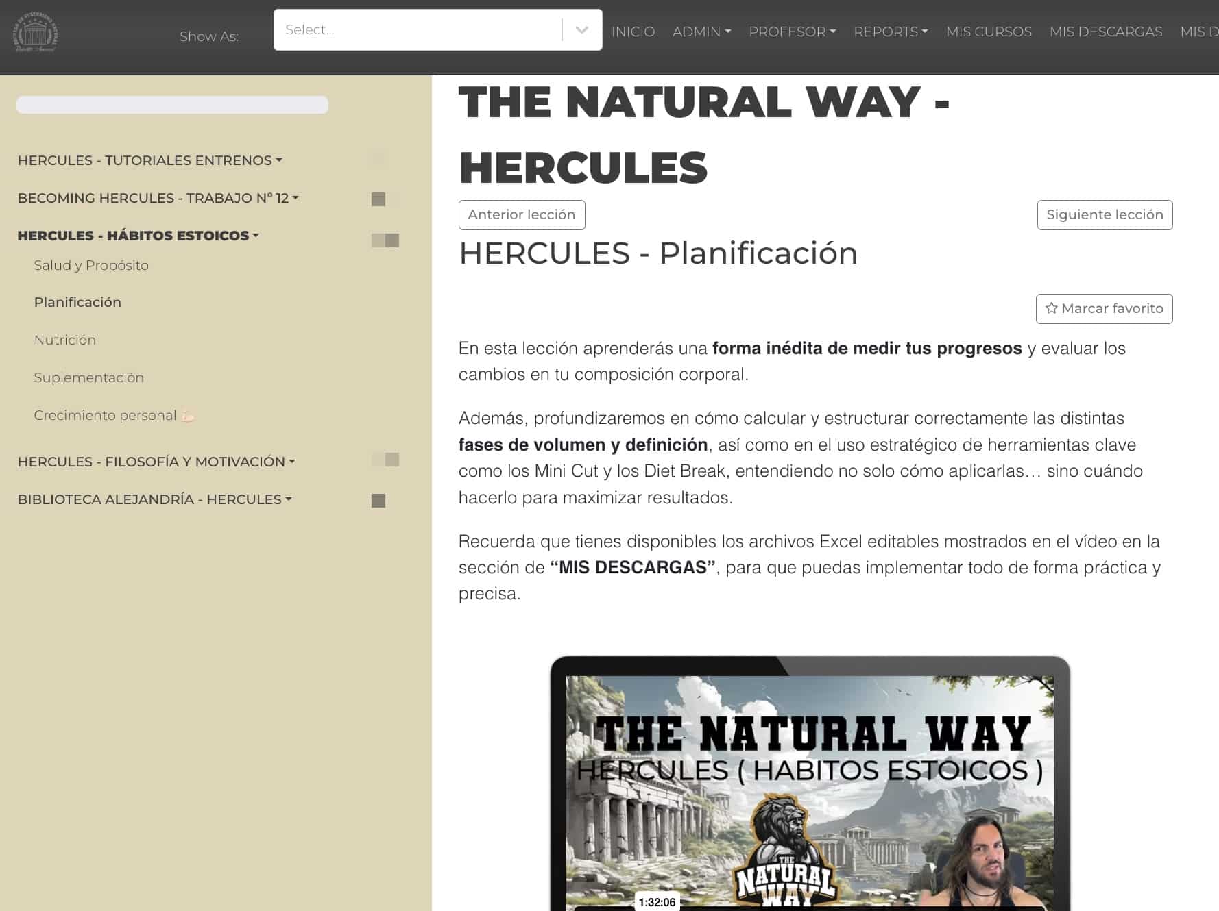The width and height of the screenshot is (1219, 911).
Task: Click bold text 'fases de volumen y definición'
Action: [583, 445]
